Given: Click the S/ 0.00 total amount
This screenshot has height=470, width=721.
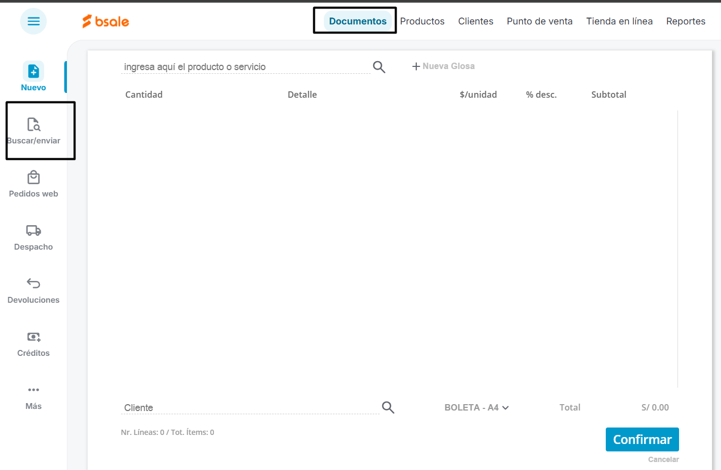Looking at the screenshot, I should pos(655,408).
